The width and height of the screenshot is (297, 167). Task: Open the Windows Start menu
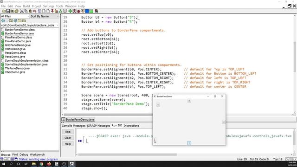pos(4,164)
